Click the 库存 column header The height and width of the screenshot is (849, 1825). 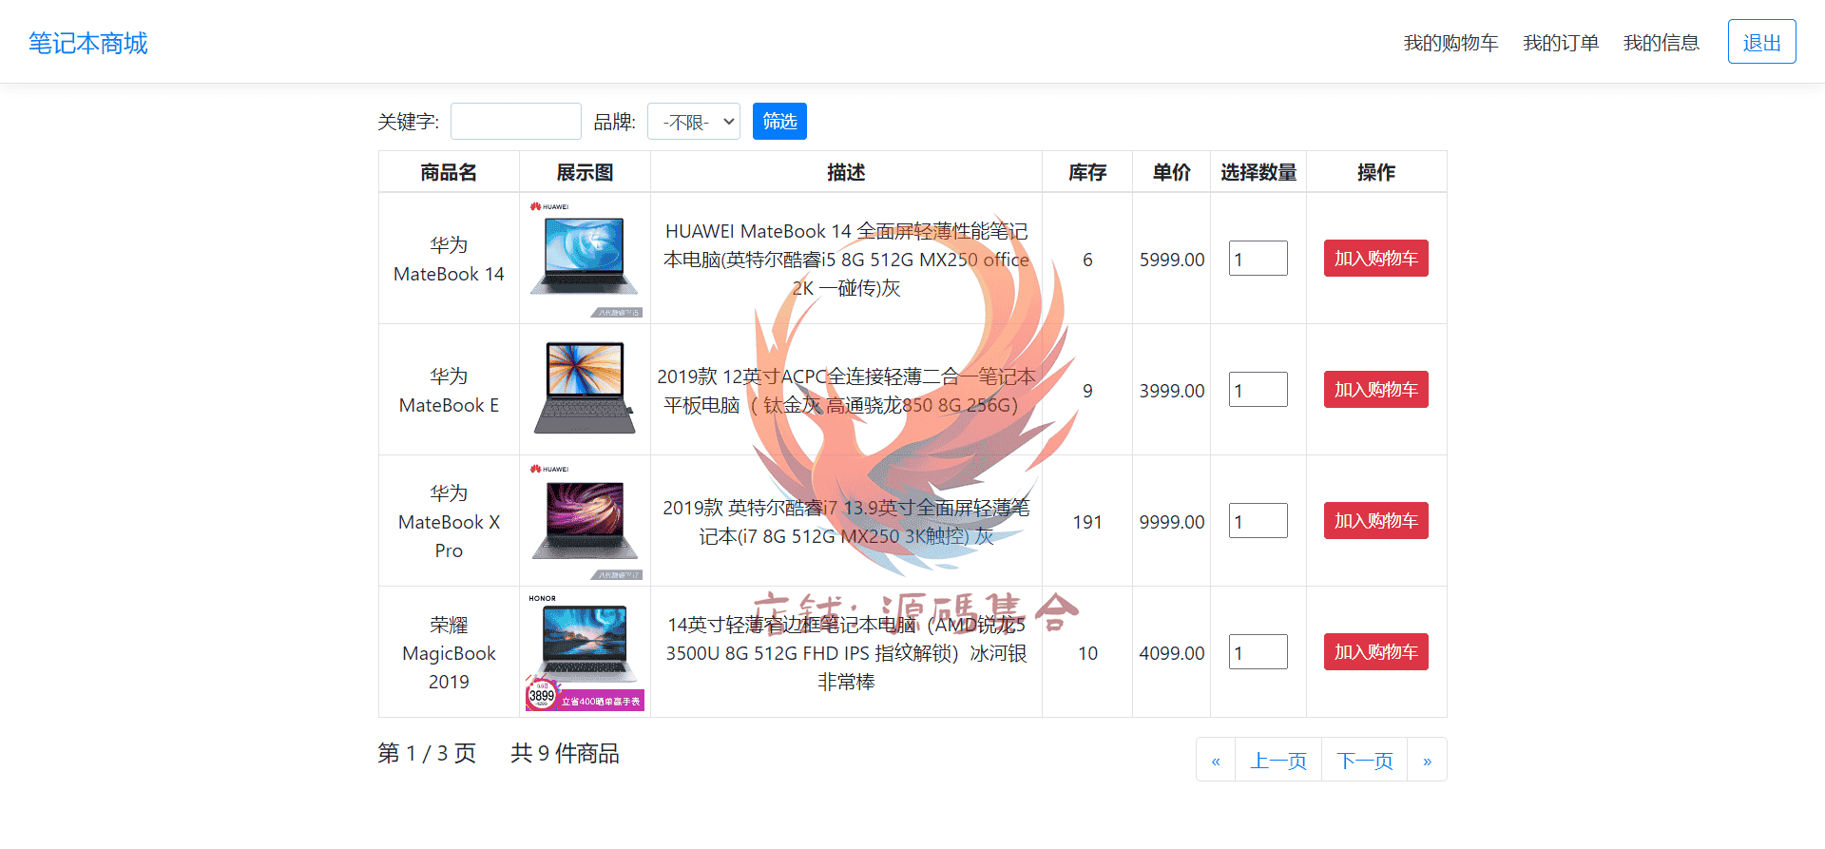coord(1087,172)
